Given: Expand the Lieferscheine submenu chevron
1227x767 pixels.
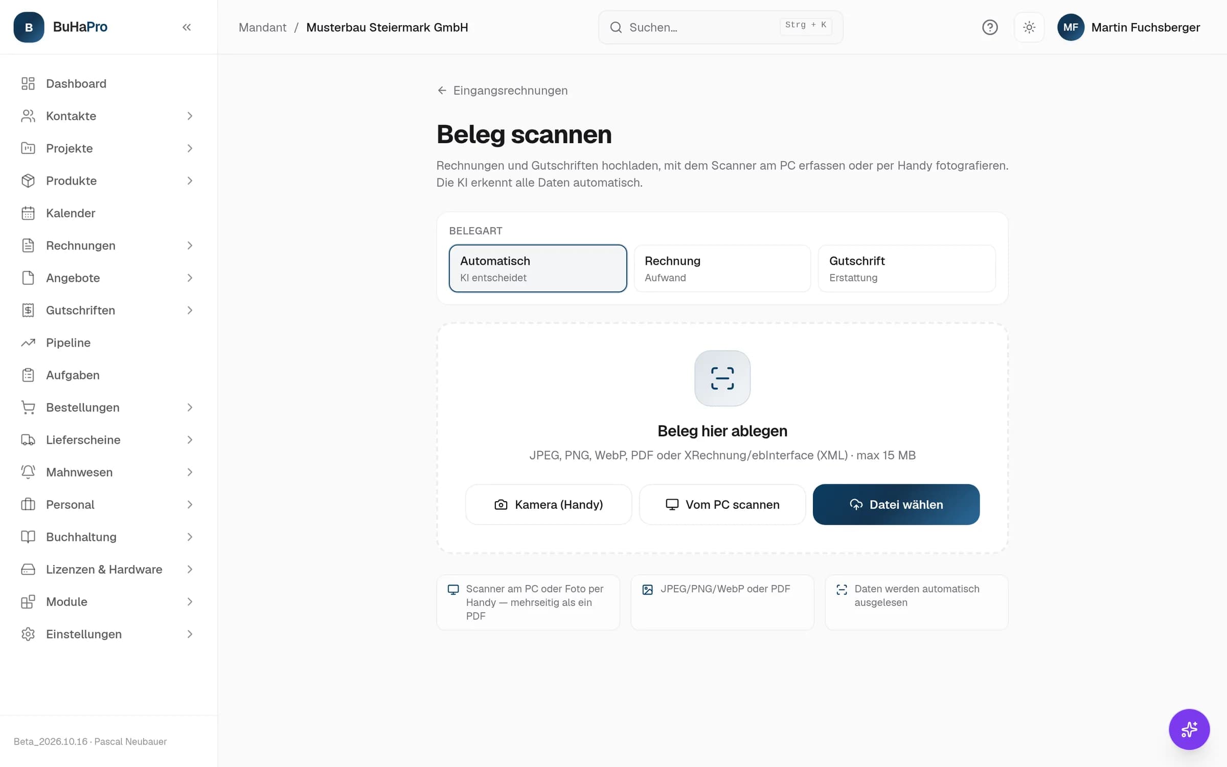Looking at the screenshot, I should pyautogui.click(x=190, y=440).
